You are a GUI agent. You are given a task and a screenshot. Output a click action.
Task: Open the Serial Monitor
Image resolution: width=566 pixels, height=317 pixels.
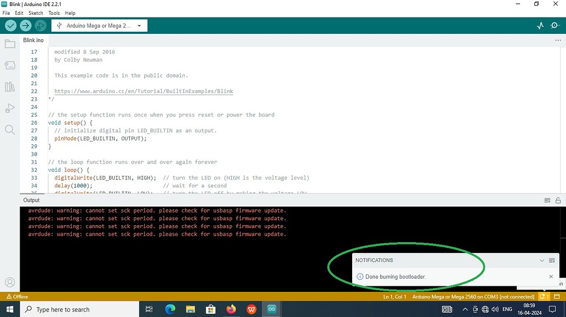tap(555, 26)
